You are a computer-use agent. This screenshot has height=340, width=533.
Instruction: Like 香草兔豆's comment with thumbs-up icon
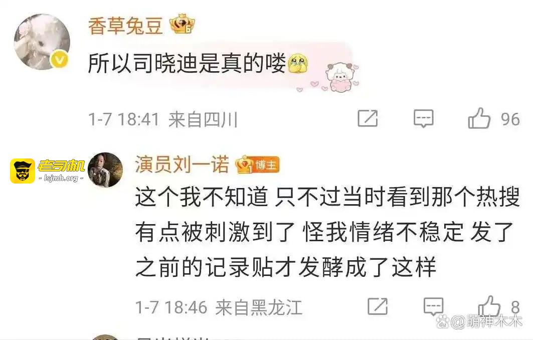[479, 118]
